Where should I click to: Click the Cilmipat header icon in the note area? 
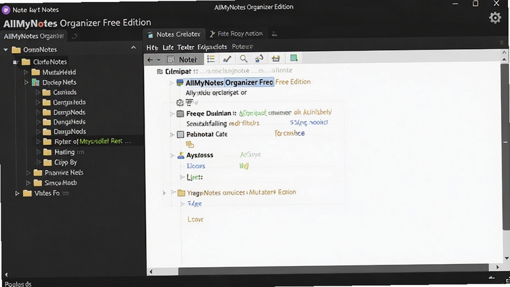tap(160, 71)
